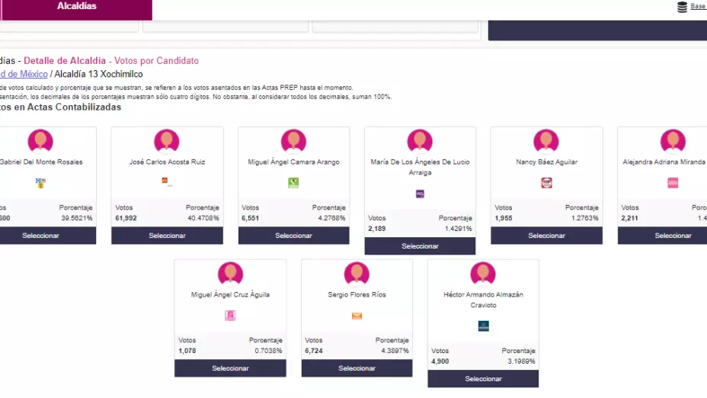
Task: Click party logo under Gabriel Del Monte Rosales
Action: tap(40, 183)
